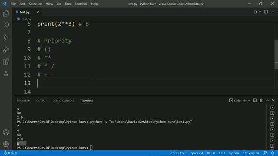The height and width of the screenshot is (156, 278).
Task: Split the editor to the right
Action: (266, 12)
